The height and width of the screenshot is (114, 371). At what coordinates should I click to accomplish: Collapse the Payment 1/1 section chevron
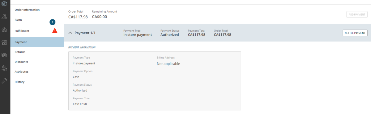[70, 33]
